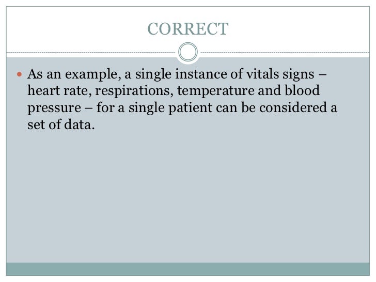Click the phrase "set of data."
This screenshot has width=376, height=282.
61,124
